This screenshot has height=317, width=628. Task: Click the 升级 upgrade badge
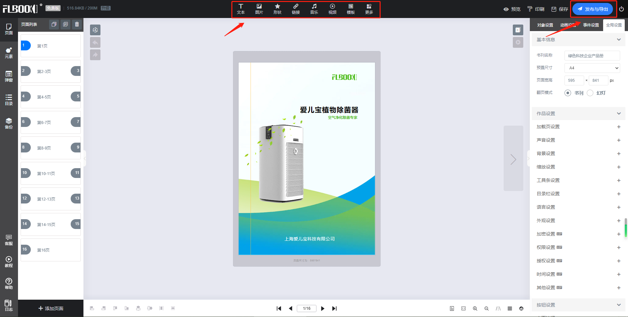point(106,8)
